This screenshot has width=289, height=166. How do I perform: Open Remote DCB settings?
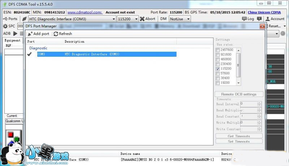239,94
